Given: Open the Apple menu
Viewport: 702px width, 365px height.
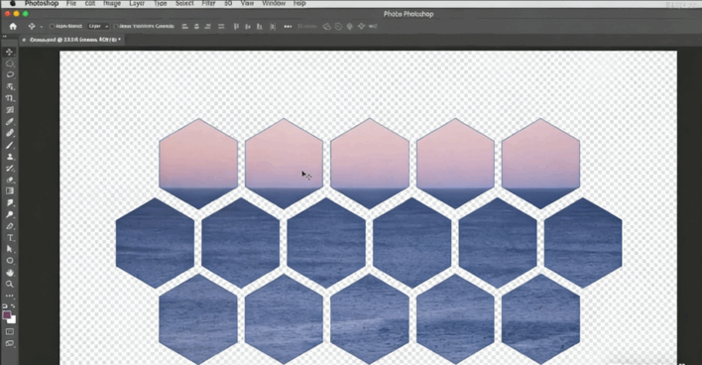Looking at the screenshot, I should [13, 3].
